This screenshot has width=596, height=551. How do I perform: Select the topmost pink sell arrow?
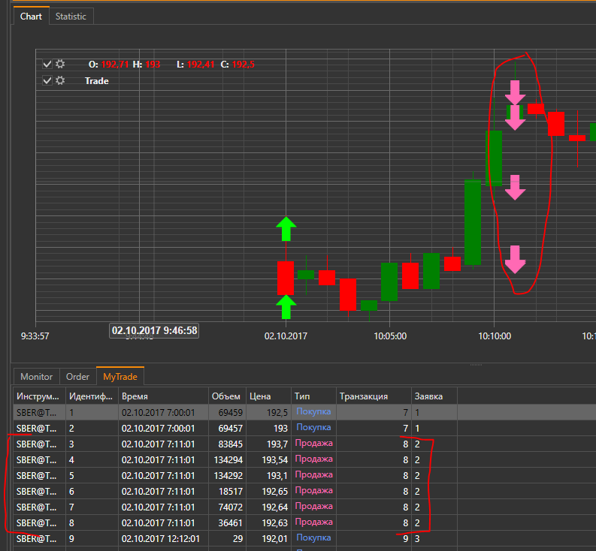click(515, 92)
